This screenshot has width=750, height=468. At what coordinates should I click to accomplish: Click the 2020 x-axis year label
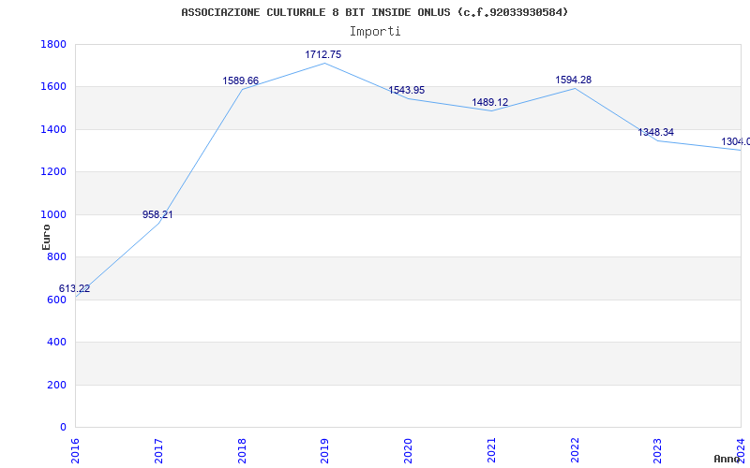point(409,451)
